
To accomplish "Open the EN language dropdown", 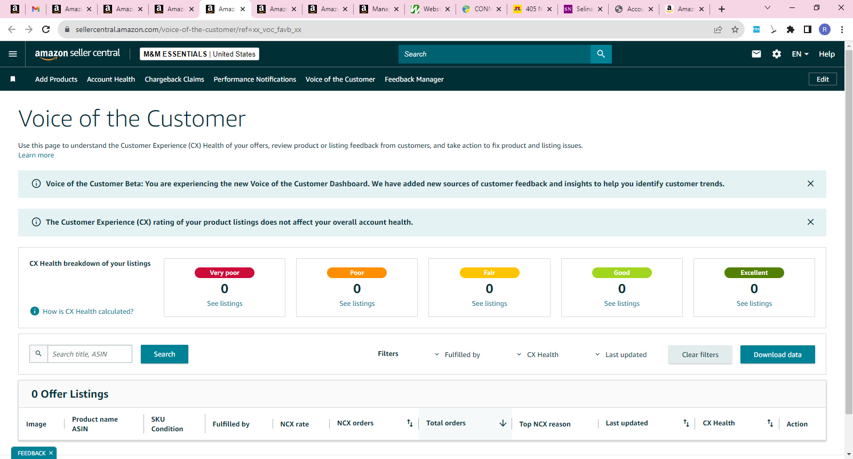I will [800, 54].
